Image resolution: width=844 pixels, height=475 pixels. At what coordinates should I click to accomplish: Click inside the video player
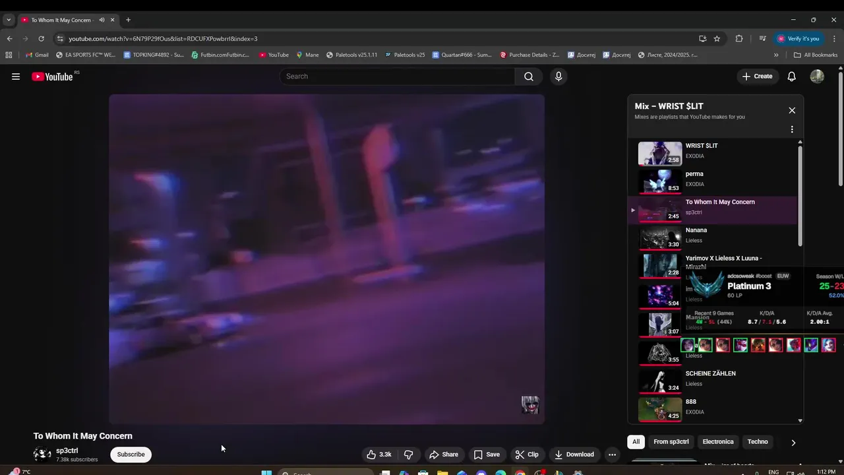tap(326, 259)
